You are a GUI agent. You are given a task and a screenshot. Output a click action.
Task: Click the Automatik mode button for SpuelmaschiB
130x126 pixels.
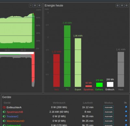109,112
